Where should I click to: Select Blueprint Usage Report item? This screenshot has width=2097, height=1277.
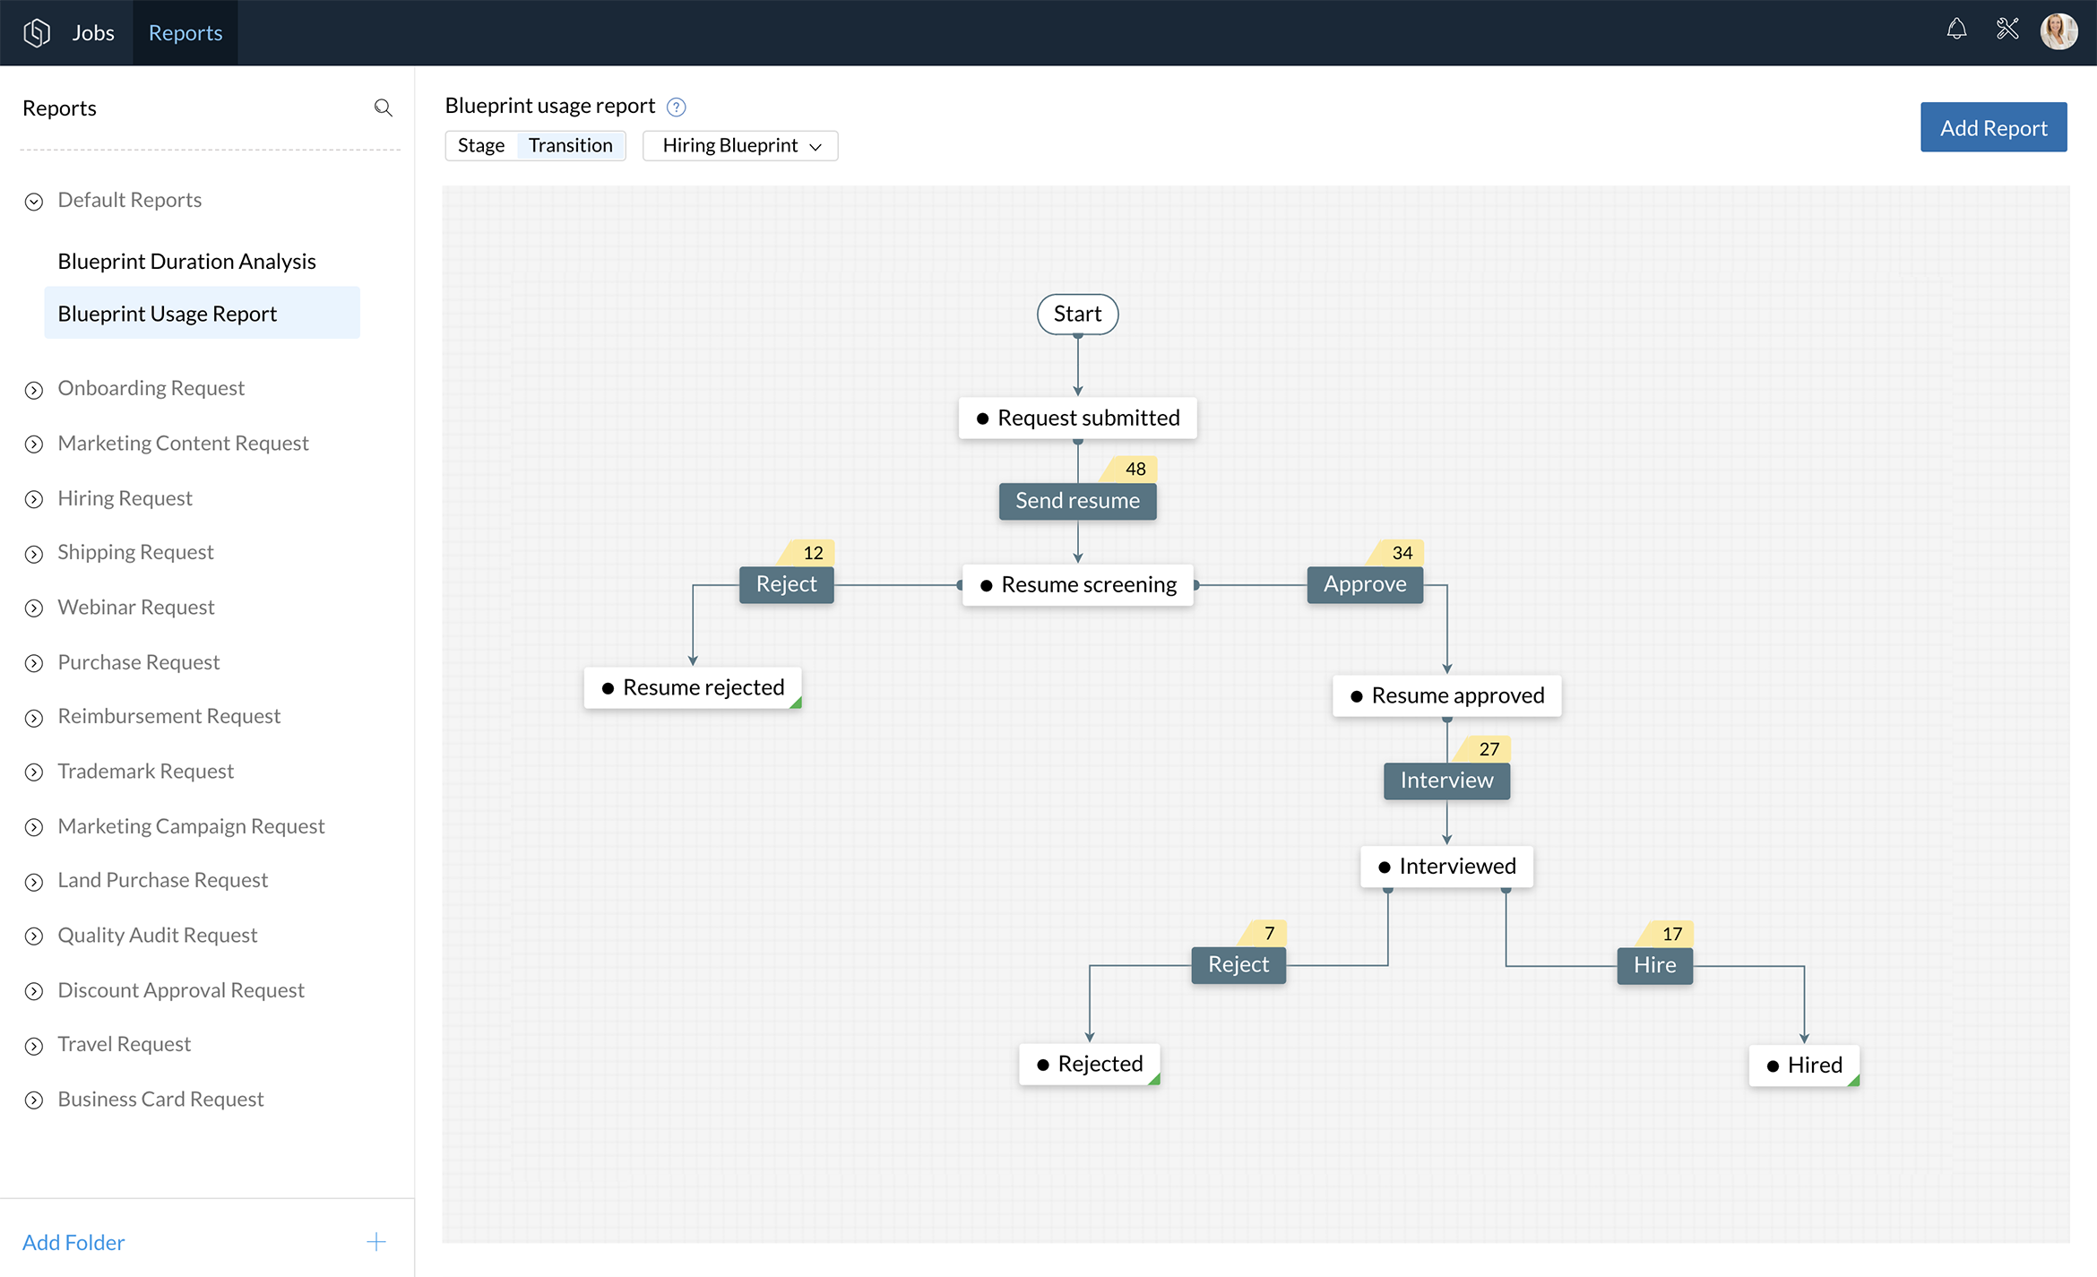[x=202, y=313]
